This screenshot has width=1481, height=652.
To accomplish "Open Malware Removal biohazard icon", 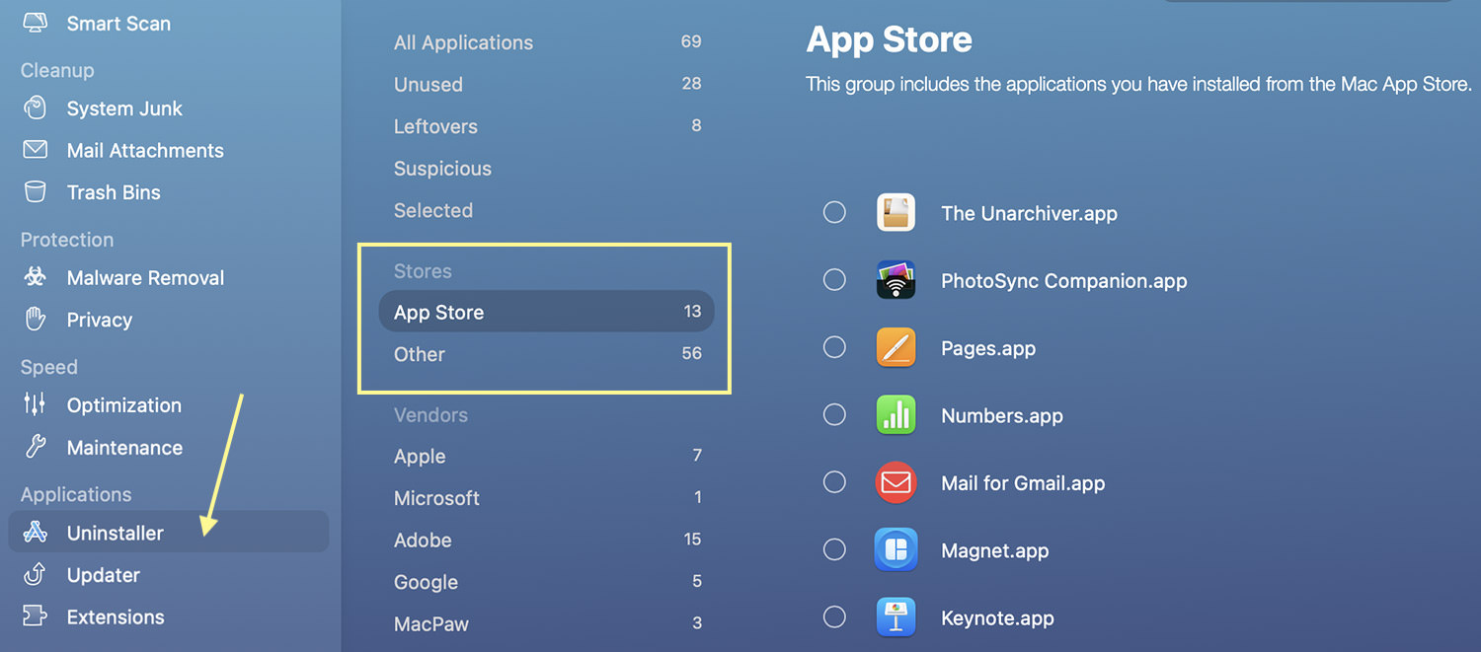I will (x=36, y=277).
